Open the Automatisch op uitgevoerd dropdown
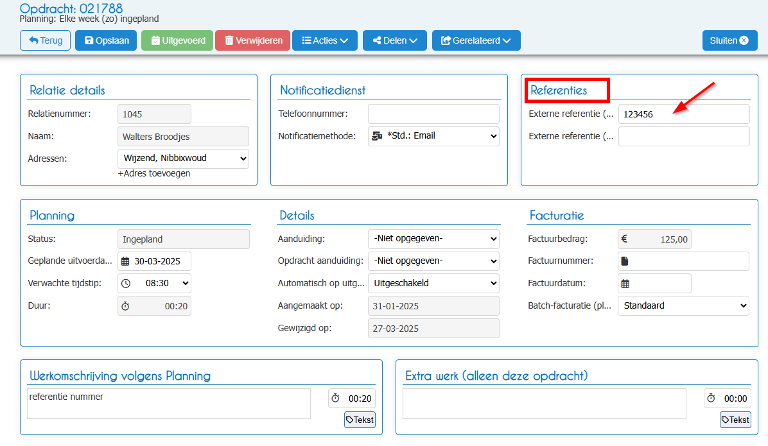Viewport: 768px width, 446px height. point(433,283)
